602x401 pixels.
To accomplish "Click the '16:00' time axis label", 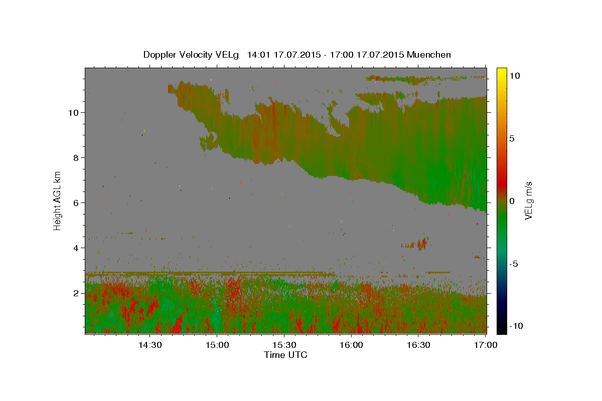I will [x=351, y=345].
